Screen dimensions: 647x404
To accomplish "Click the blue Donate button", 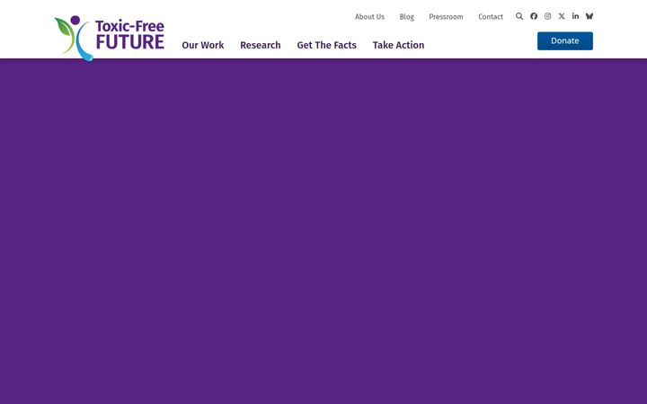I will [565, 40].
